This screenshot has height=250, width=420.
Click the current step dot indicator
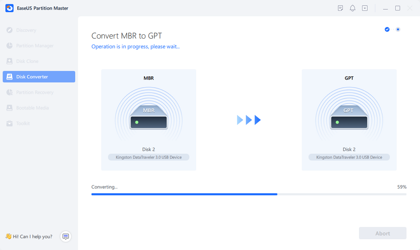[398, 29]
